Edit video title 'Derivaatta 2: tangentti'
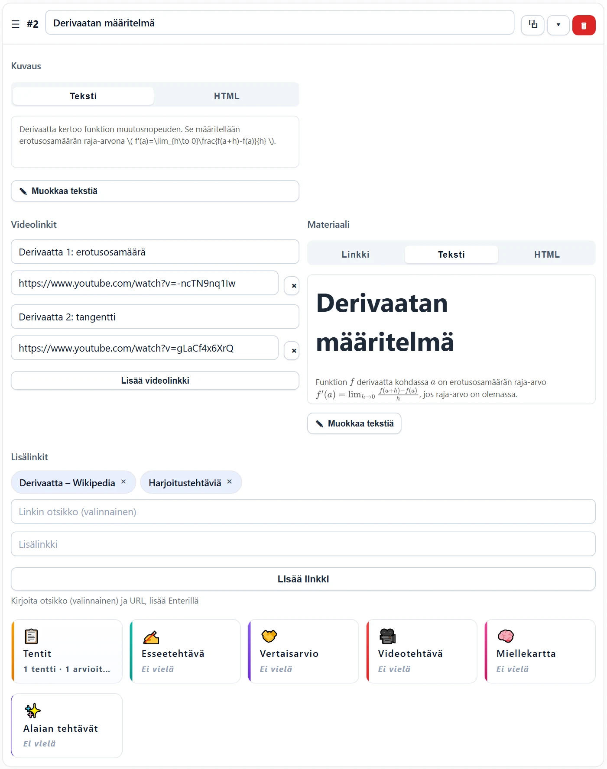The width and height of the screenshot is (607, 769). (x=155, y=317)
